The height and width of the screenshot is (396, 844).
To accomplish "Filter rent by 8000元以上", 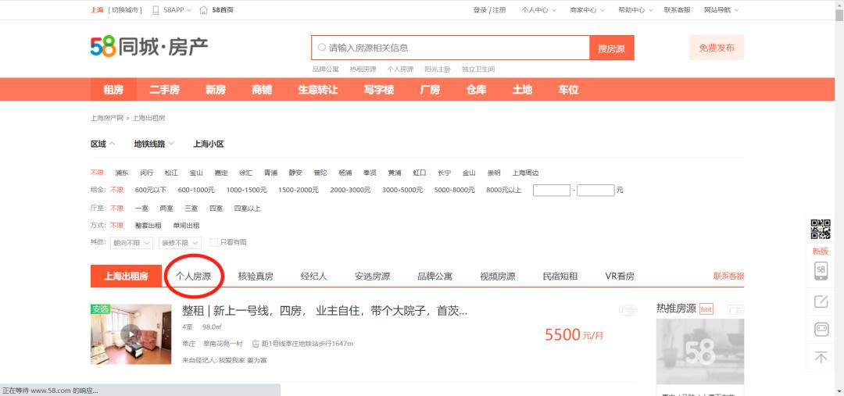I will tap(504, 191).
